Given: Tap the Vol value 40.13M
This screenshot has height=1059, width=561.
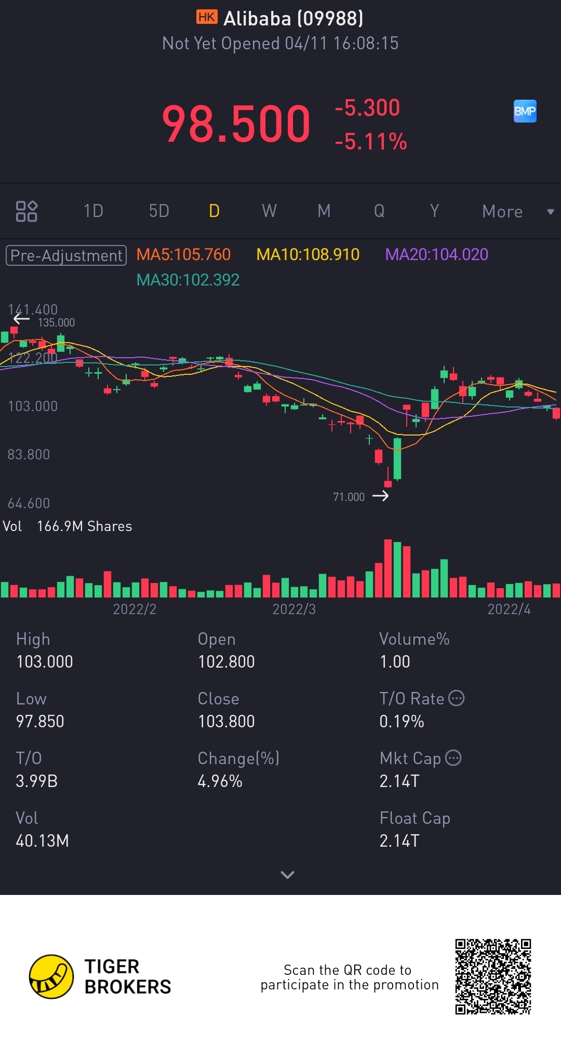Looking at the screenshot, I should [42, 841].
